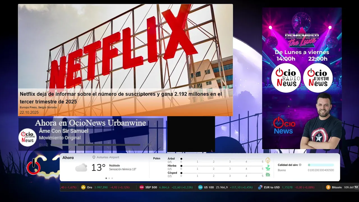Click the Ocio News logo beside the presenter
The height and width of the screenshot is (202, 359).
click(284, 126)
